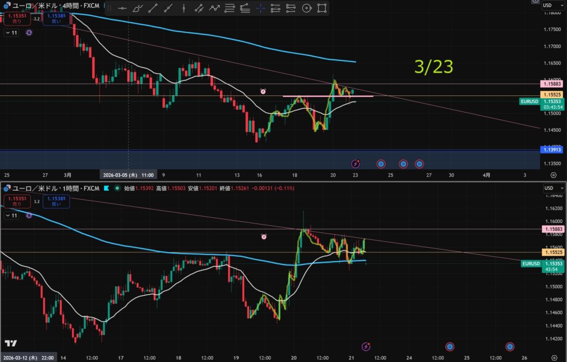Select the rectangle shape tool
567x362 pixels.
(x=322, y=8)
